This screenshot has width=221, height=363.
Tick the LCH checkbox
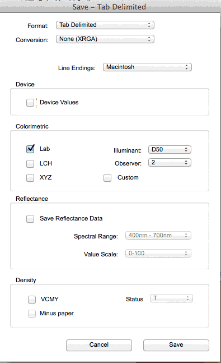pyautogui.click(x=30, y=164)
